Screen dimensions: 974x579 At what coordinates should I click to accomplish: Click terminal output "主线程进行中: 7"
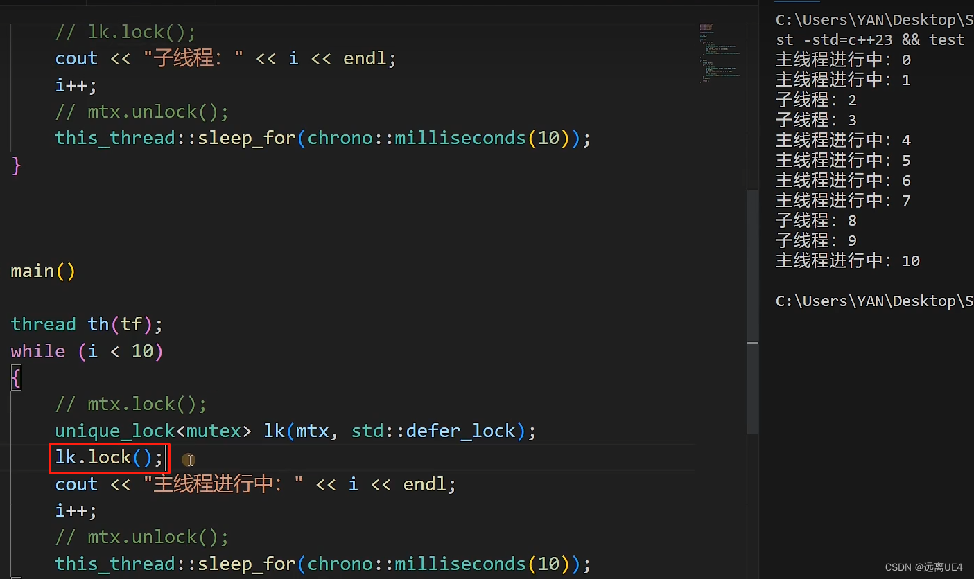pos(843,201)
